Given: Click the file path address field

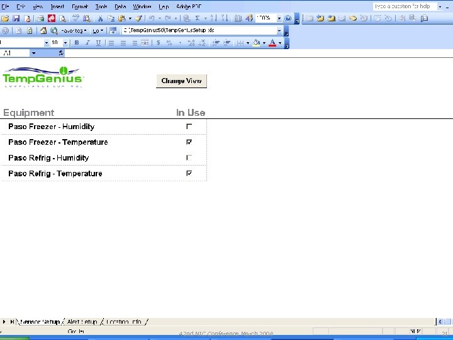Looking at the screenshot, I should (199, 31).
